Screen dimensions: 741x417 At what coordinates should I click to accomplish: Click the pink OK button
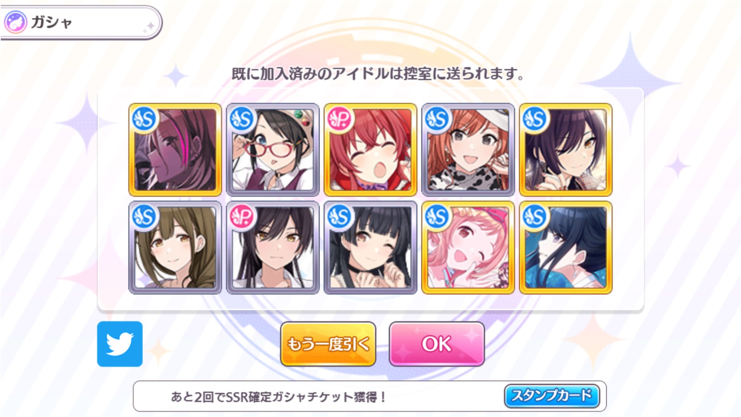437,344
